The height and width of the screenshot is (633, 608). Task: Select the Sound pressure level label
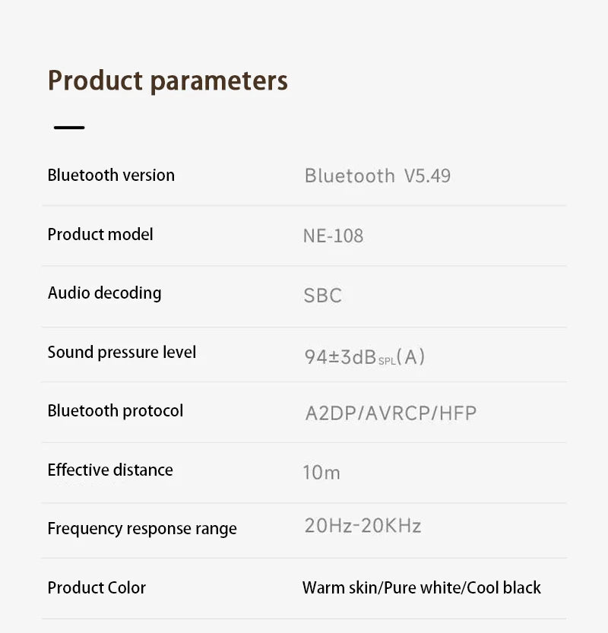click(x=122, y=352)
